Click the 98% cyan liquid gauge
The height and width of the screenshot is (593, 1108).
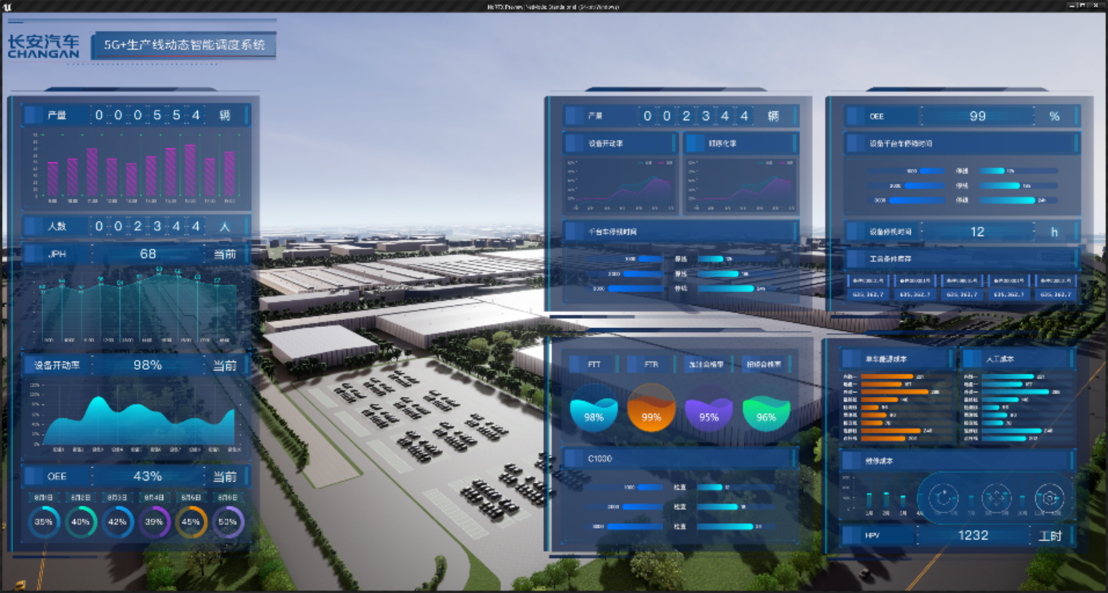point(594,407)
